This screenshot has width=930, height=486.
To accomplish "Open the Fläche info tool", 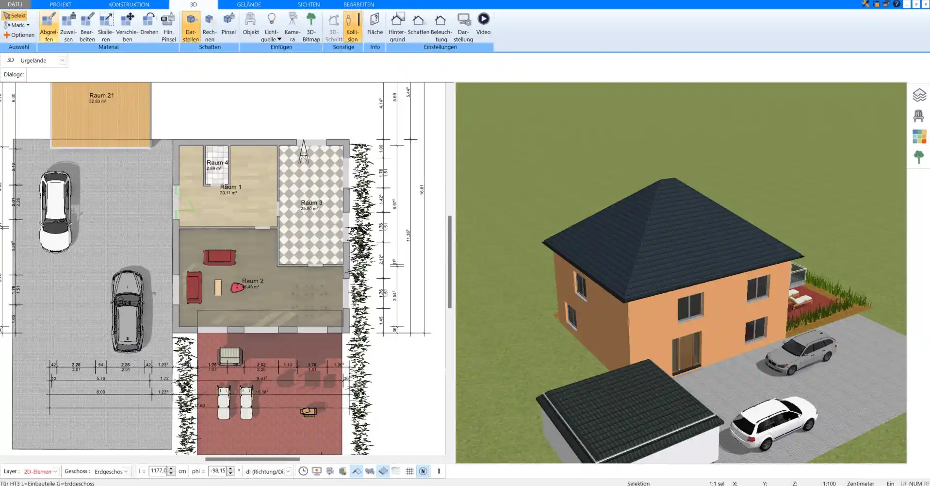I will (375, 24).
